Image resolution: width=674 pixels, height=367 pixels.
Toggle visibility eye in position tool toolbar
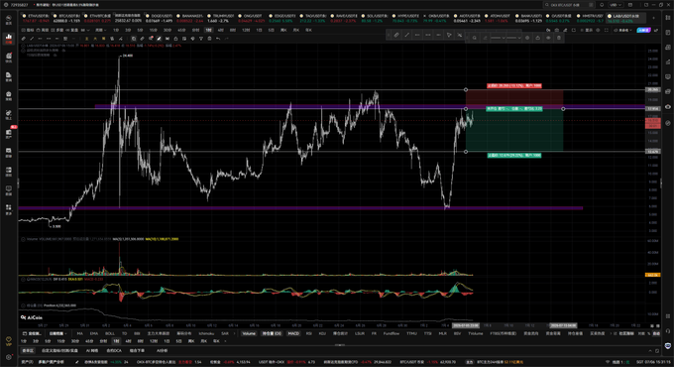point(548,38)
